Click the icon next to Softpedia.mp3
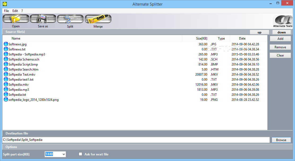This screenshot has width=295, height=161. point(6,90)
